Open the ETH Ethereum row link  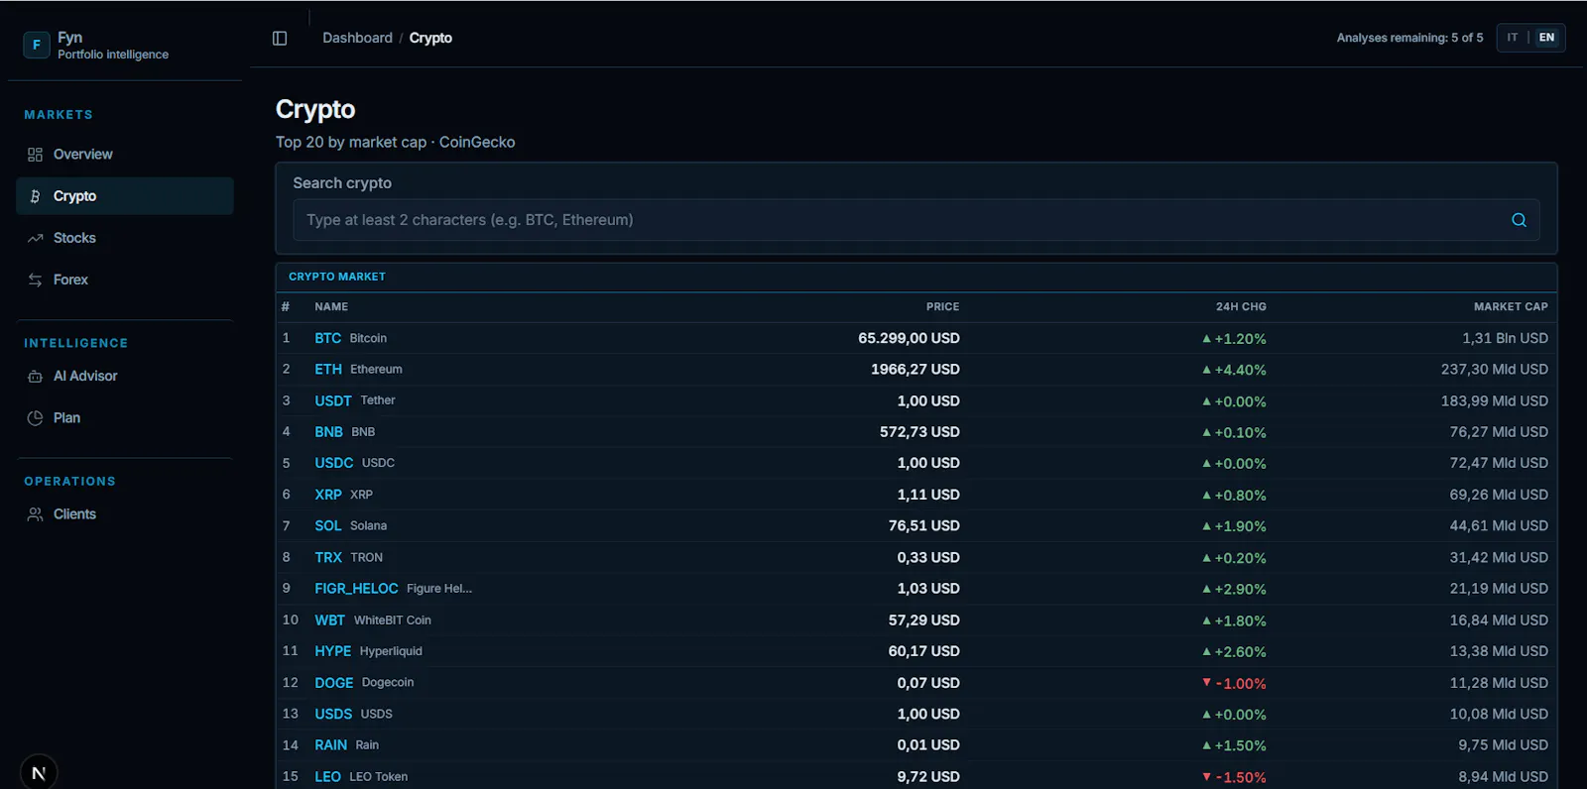[x=358, y=369]
